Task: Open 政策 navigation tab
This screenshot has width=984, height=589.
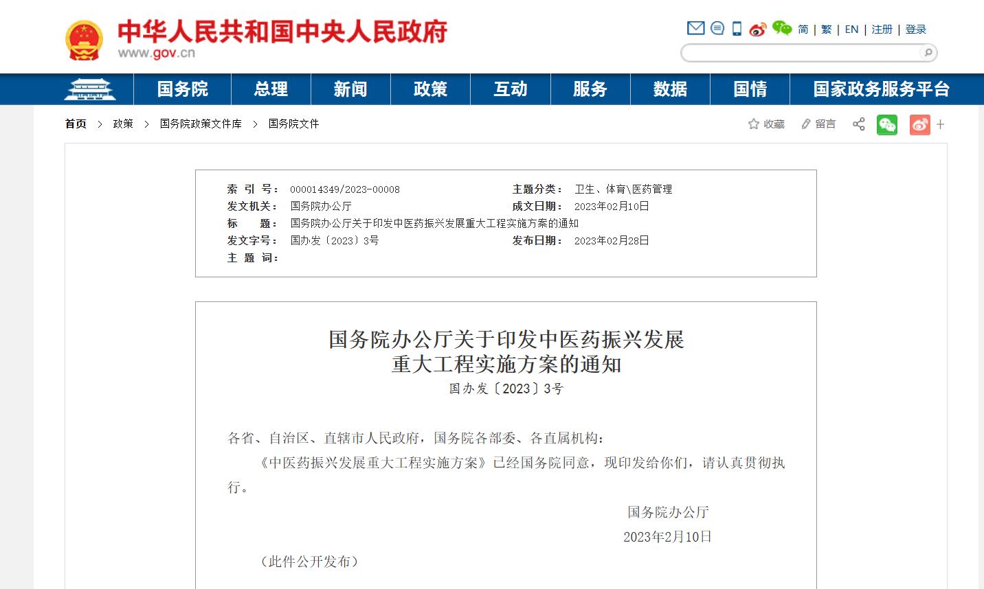Action: [x=430, y=89]
